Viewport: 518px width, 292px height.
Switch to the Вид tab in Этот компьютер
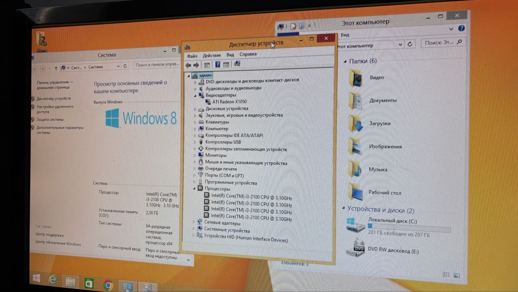point(345,35)
